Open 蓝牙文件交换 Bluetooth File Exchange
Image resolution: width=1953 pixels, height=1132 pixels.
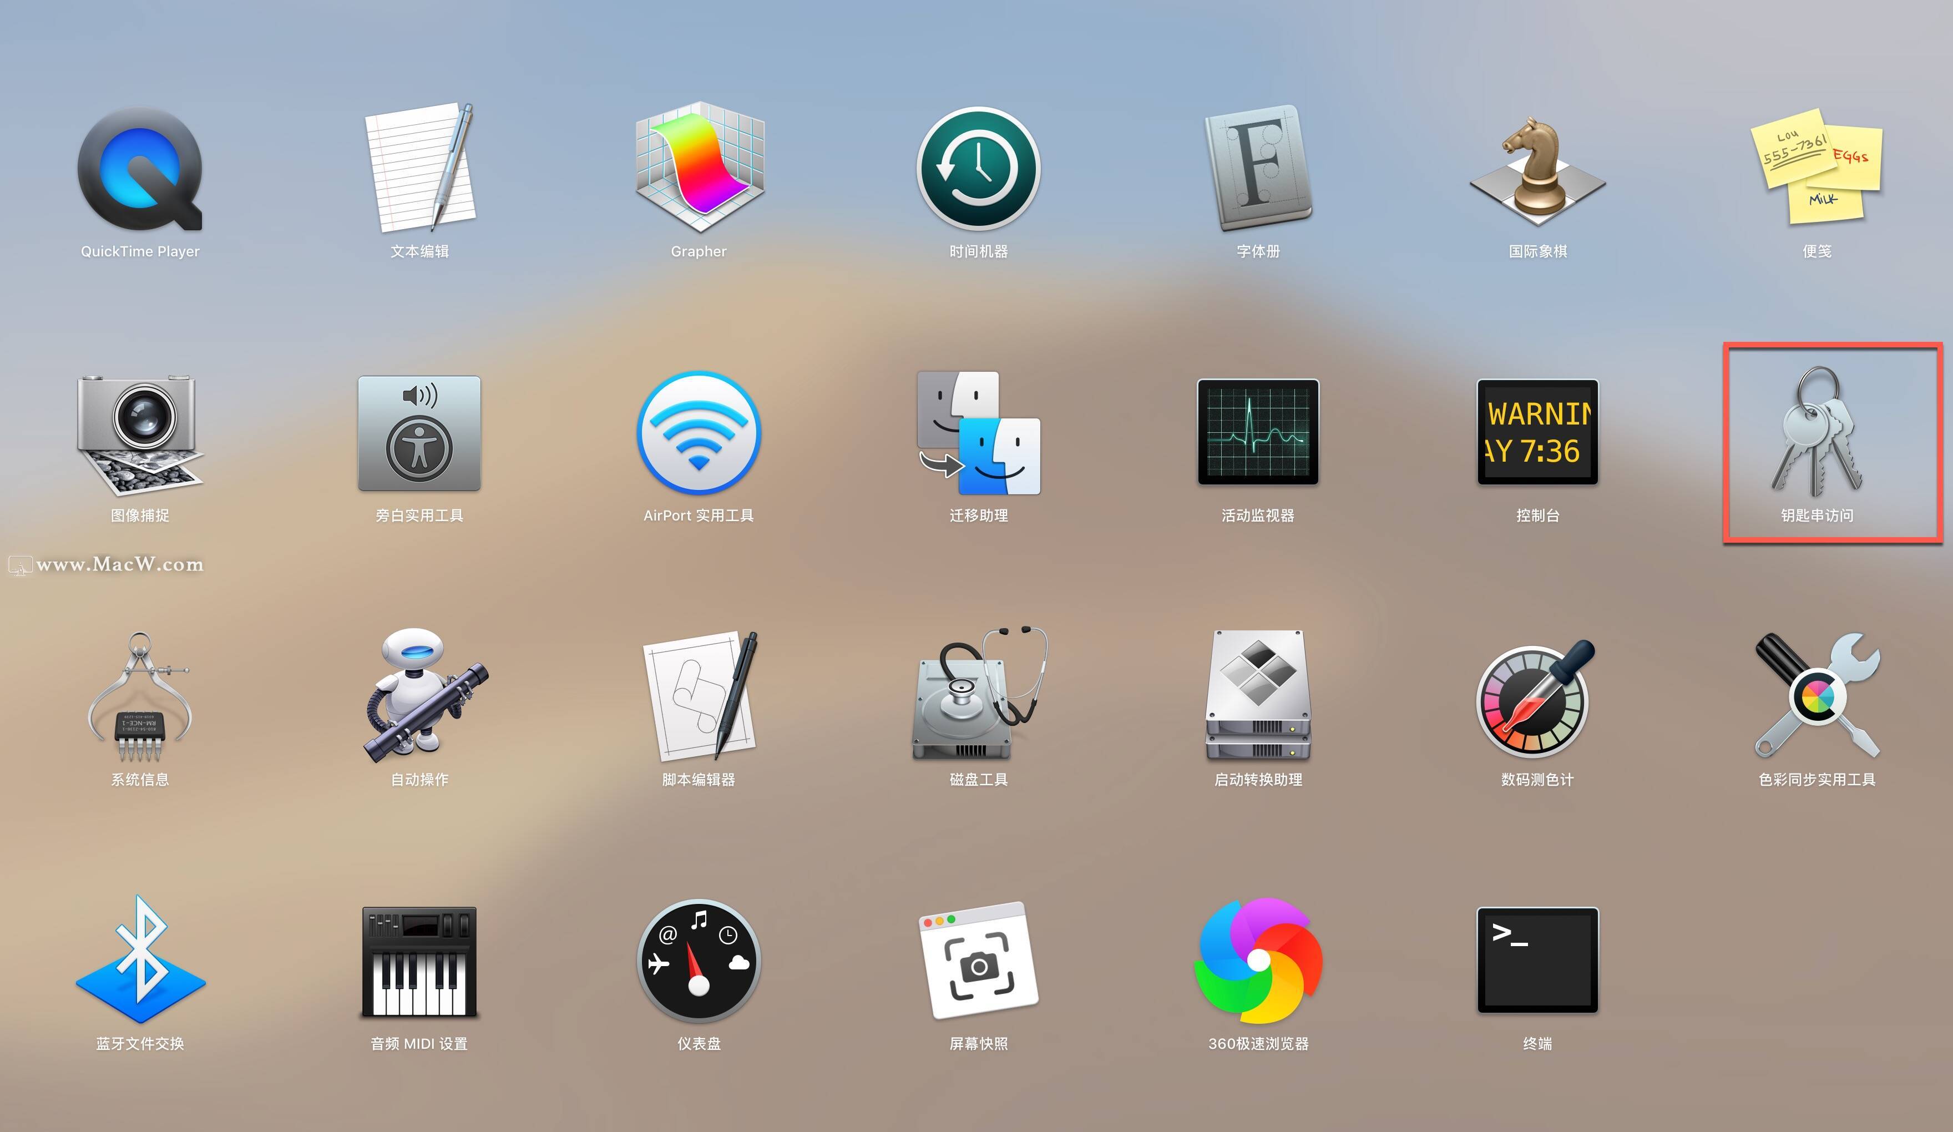pyautogui.click(x=140, y=960)
